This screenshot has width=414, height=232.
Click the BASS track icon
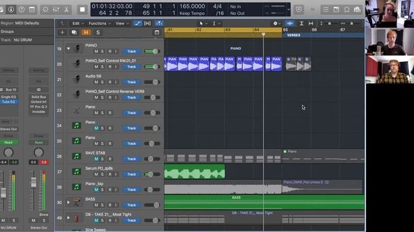(76, 202)
